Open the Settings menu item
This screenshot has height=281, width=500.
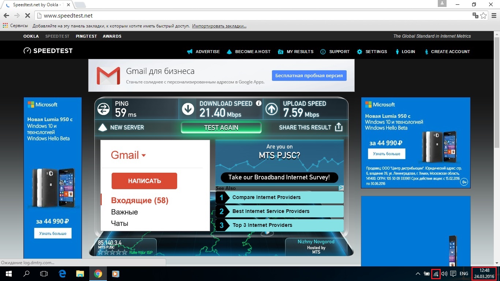click(376, 52)
